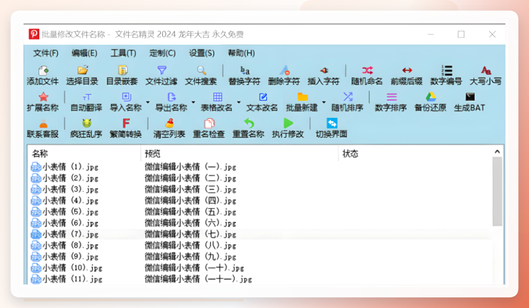
Task: Run 重名检查 duplicate check
Action: coord(209,128)
